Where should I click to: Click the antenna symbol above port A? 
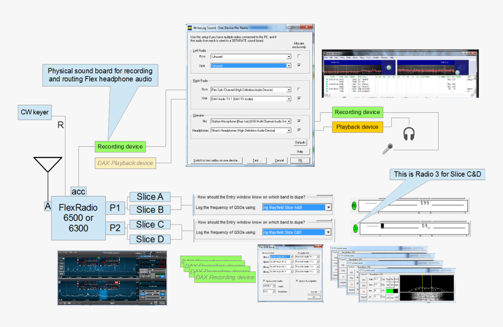[x=48, y=164]
